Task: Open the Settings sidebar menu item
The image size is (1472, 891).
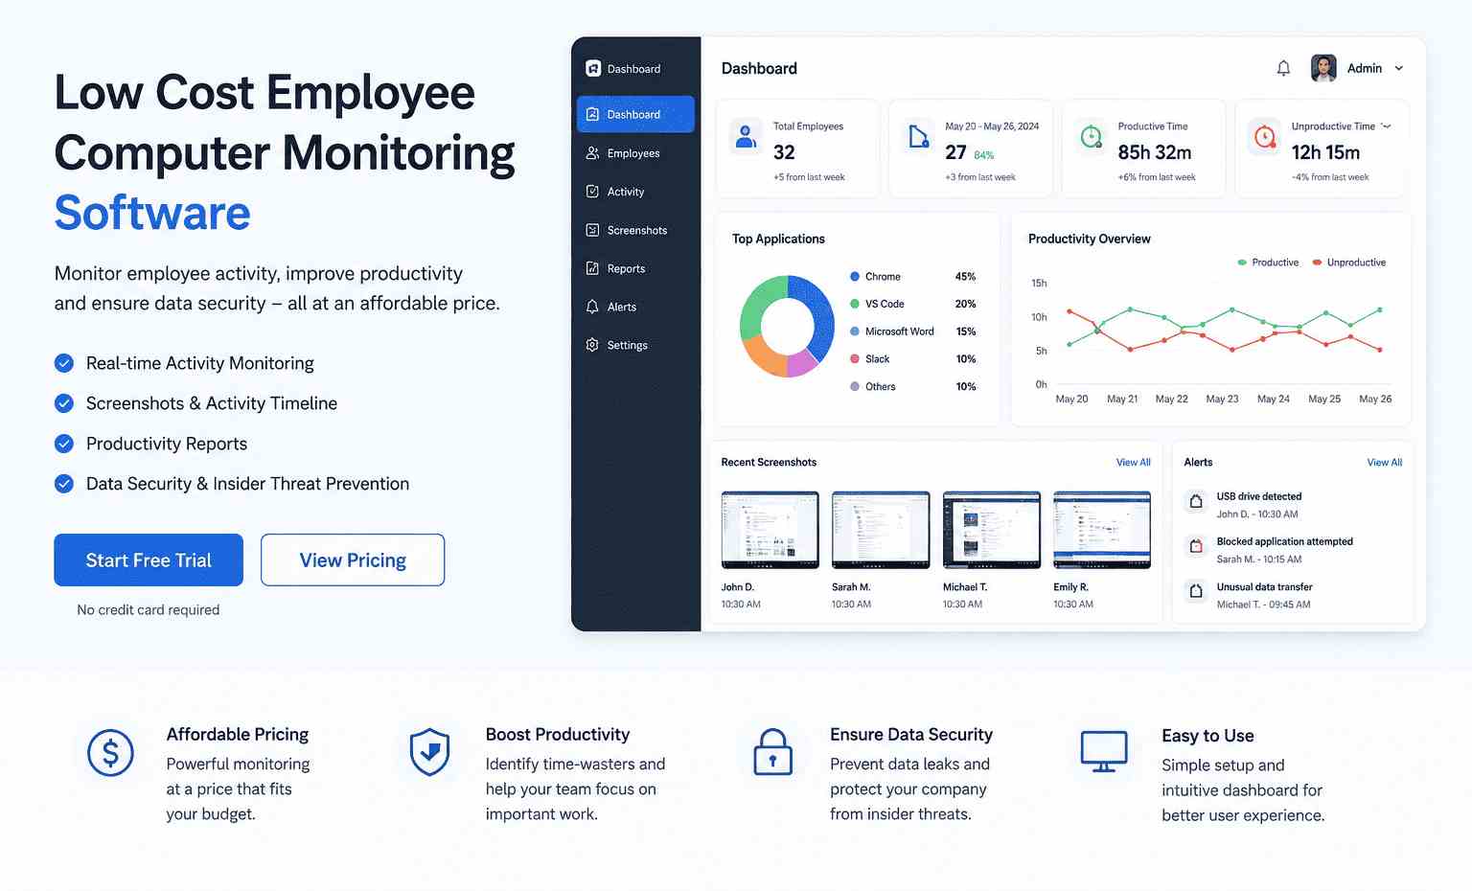Action: pyautogui.click(x=635, y=344)
